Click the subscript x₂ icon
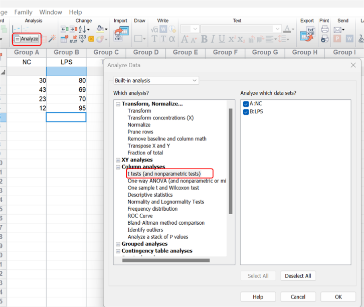Image resolution: width=364 pixels, height=307 pixels. [x=241, y=39]
